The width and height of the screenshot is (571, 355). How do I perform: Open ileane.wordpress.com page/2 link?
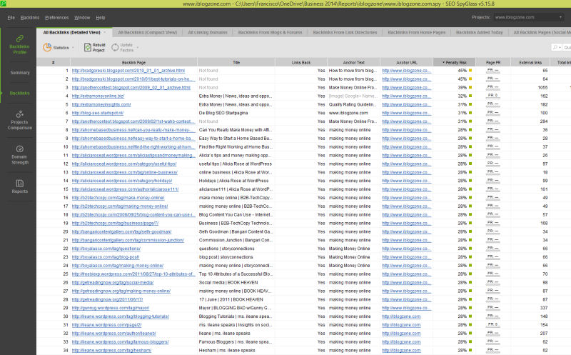pos(106,325)
